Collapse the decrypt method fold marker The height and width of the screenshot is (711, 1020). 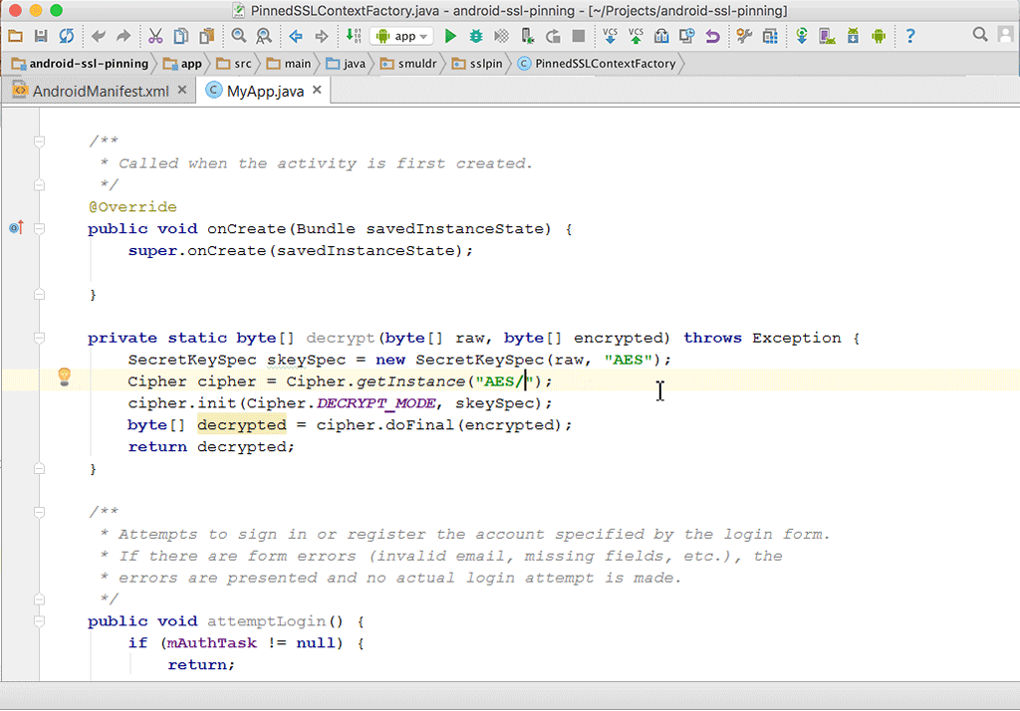(40, 339)
